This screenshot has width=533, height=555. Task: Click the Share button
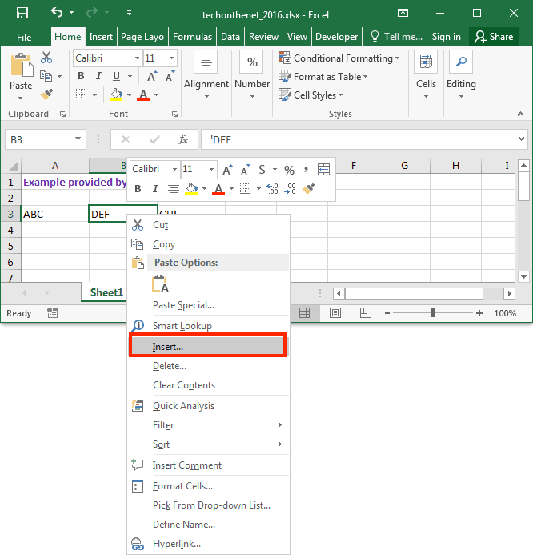(x=493, y=37)
